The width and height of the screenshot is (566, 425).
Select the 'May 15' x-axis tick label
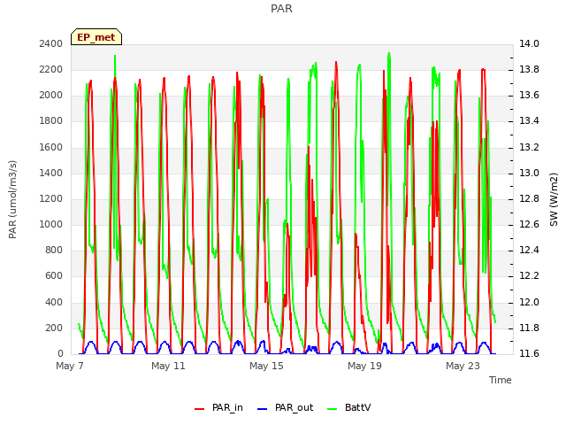pyautogui.click(x=266, y=366)
